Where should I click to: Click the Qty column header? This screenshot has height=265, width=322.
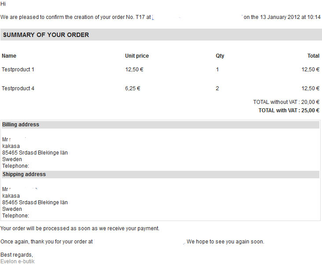(x=220, y=56)
